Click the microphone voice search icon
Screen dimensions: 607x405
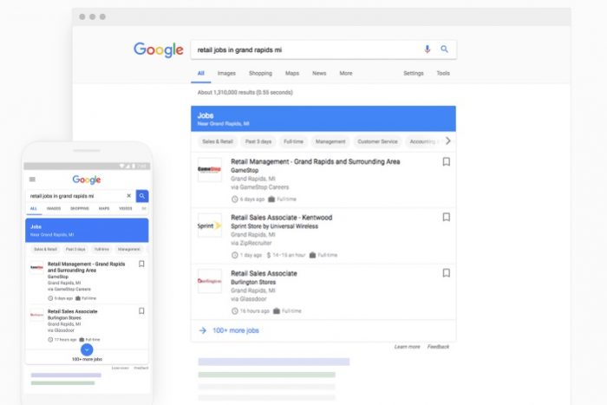(x=427, y=49)
